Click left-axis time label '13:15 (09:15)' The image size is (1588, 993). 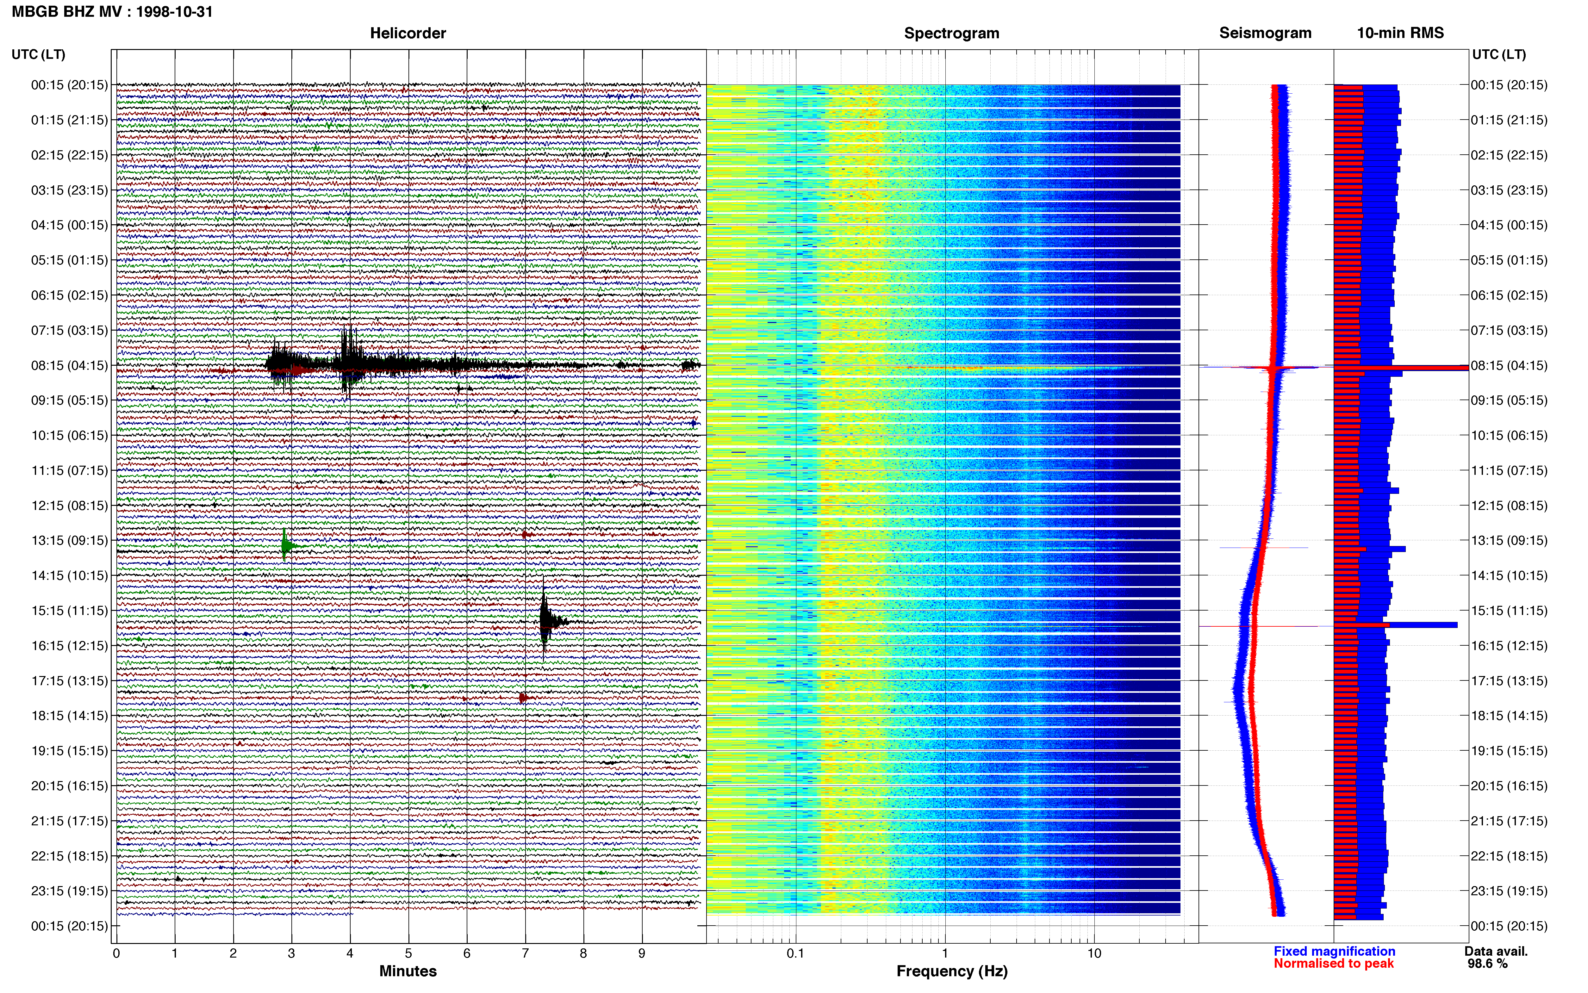(69, 541)
